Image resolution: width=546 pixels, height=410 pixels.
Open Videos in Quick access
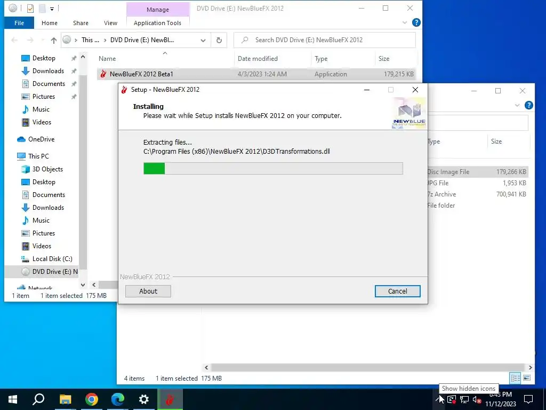(42, 122)
